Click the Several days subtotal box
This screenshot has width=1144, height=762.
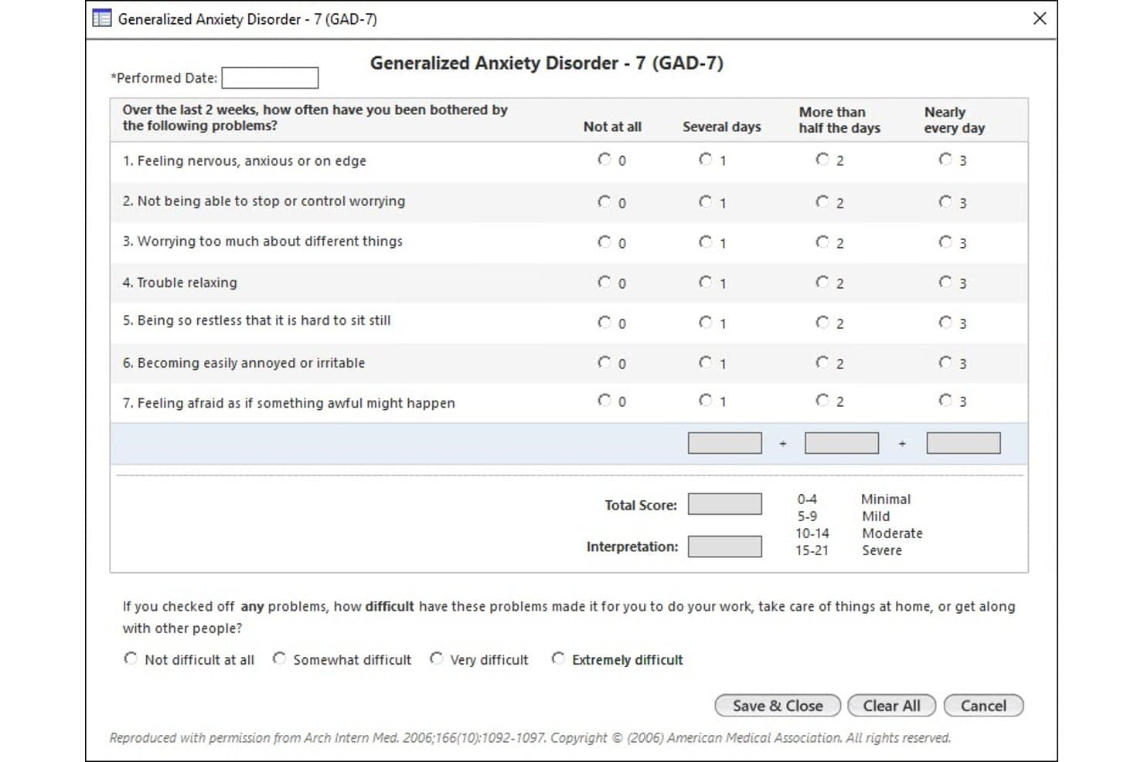[x=725, y=443]
